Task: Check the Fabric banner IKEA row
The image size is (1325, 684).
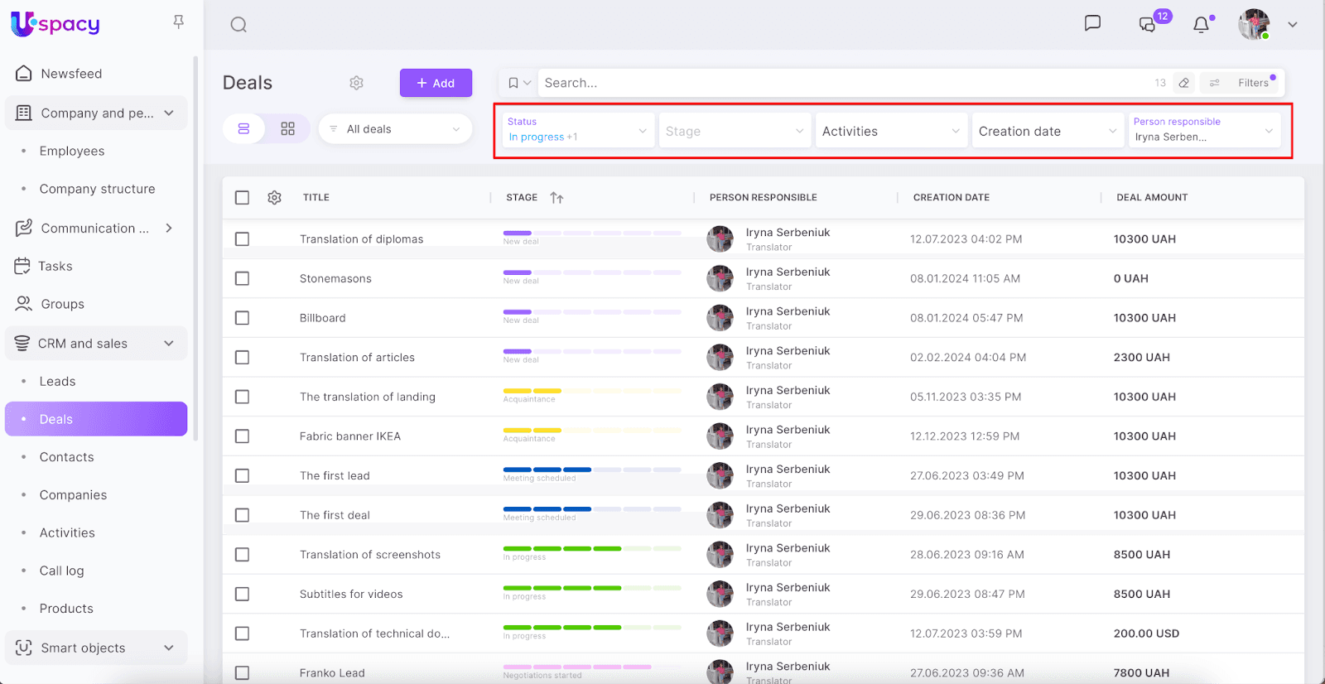Action: [x=242, y=436]
